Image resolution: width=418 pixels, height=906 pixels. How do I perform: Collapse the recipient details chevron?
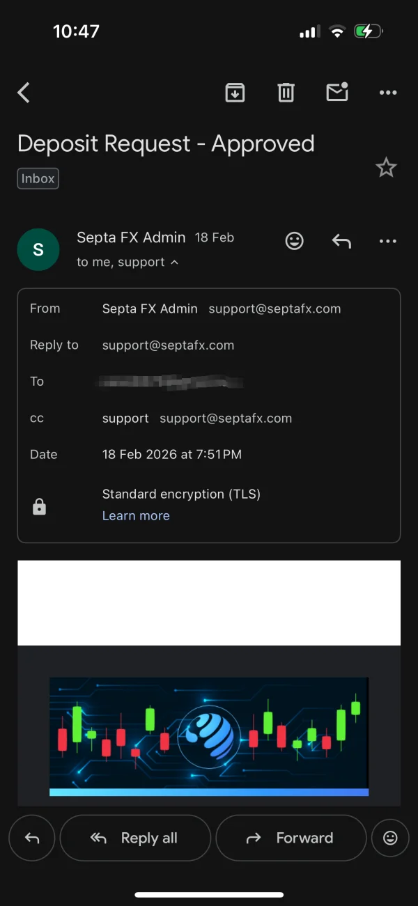174,263
